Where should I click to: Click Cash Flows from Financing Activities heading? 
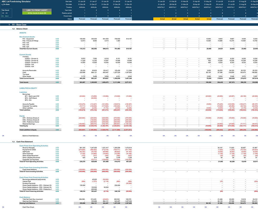click(x=34, y=178)
